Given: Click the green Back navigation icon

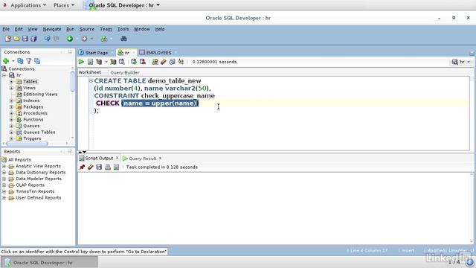Looking at the screenshot, I should (70, 39).
